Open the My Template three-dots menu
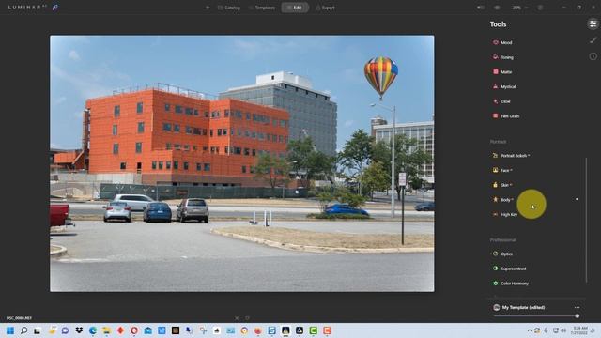The height and width of the screenshot is (338, 601). pyautogui.click(x=577, y=307)
